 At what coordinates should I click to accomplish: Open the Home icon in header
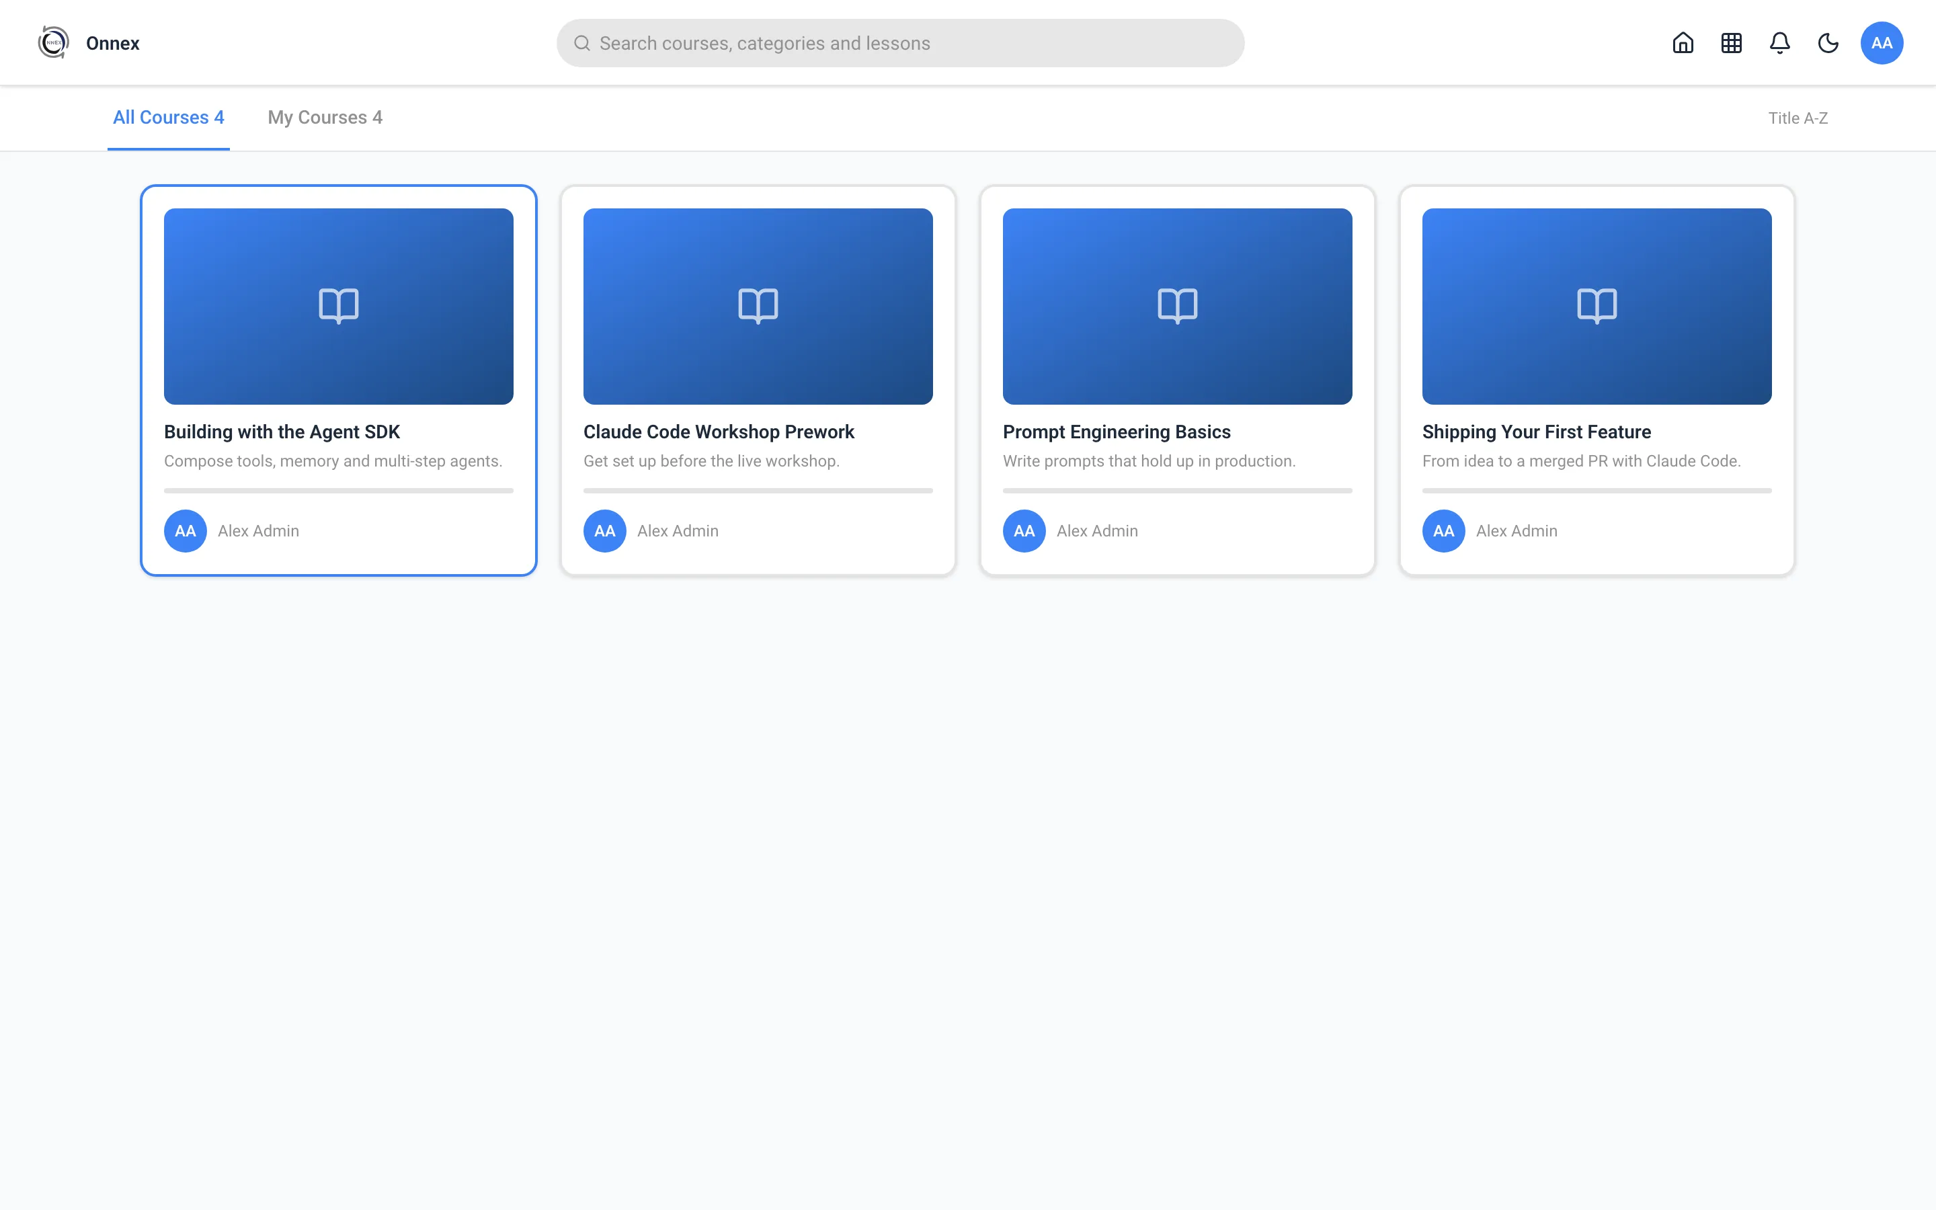[x=1683, y=43]
